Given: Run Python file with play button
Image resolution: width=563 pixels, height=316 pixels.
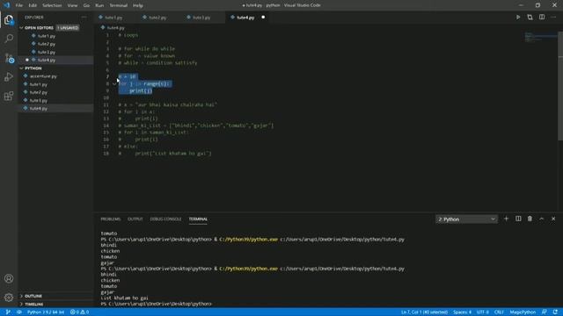Looking at the screenshot, I should 518,18.
